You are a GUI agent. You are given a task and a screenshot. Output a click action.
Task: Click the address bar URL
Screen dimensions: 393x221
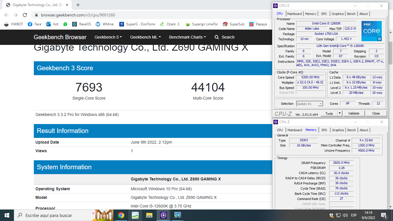pyautogui.click(x=78, y=15)
